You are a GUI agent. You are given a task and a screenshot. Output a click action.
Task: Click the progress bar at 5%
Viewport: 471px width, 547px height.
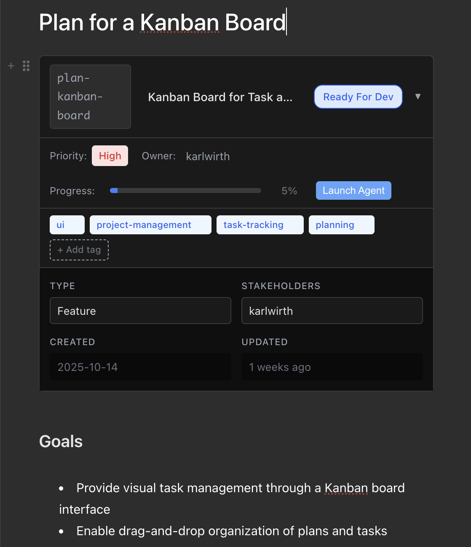[x=185, y=190]
